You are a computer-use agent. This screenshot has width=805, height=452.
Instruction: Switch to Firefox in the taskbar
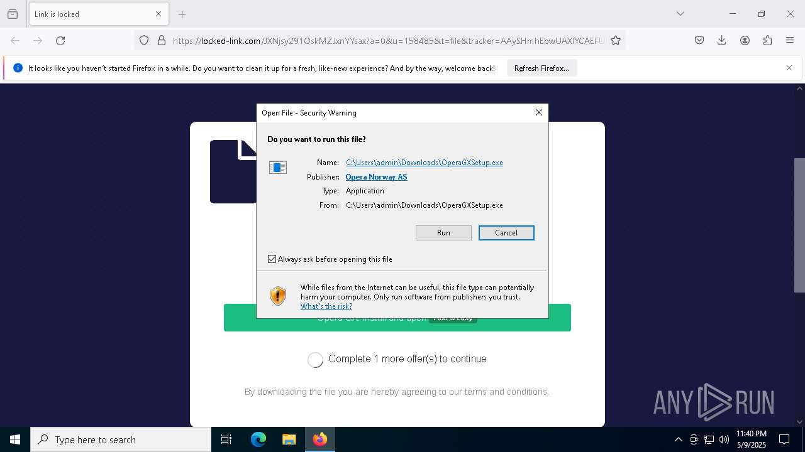[x=319, y=439]
